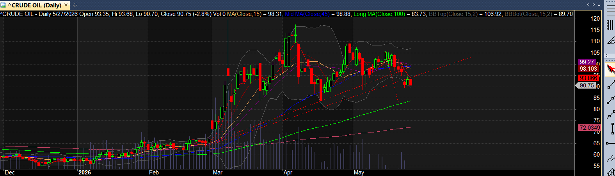Screen dimensions: 615x176
Task: Click the 2026 label on date axis
Action: point(85,173)
